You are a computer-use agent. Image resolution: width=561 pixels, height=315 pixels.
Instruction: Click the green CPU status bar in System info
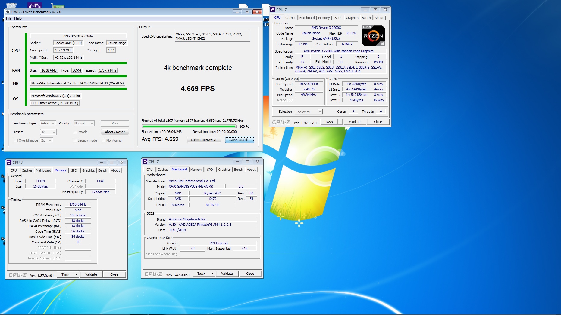(26, 69)
